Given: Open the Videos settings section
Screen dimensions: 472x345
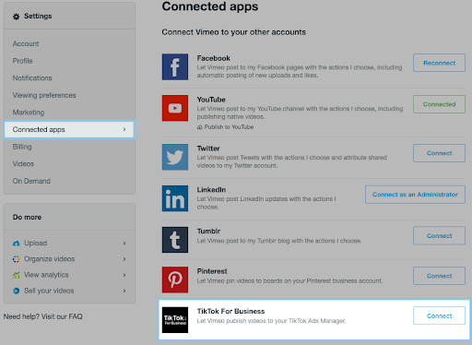Looking at the screenshot, I should tap(23, 164).
